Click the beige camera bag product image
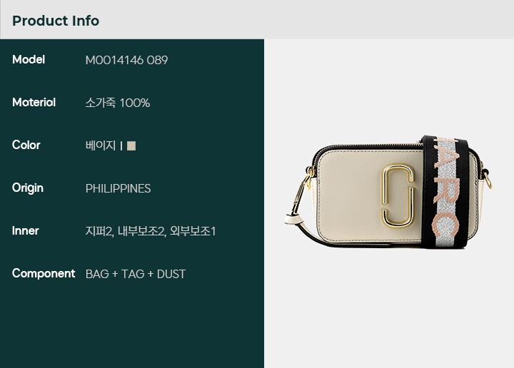Viewport: 514px width, 368px height. [388, 192]
